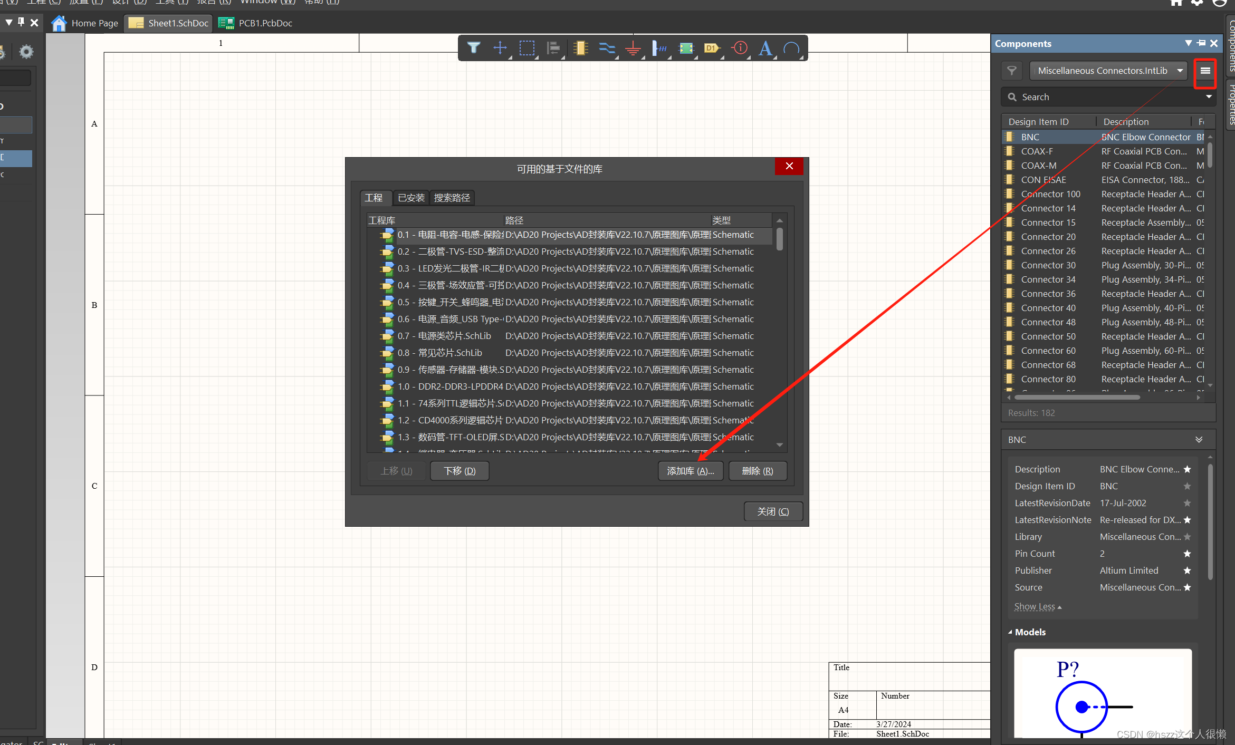Screen dimensions: 1235x745
Task: Select the Place Part component icon
Action: tap(580, 48)
